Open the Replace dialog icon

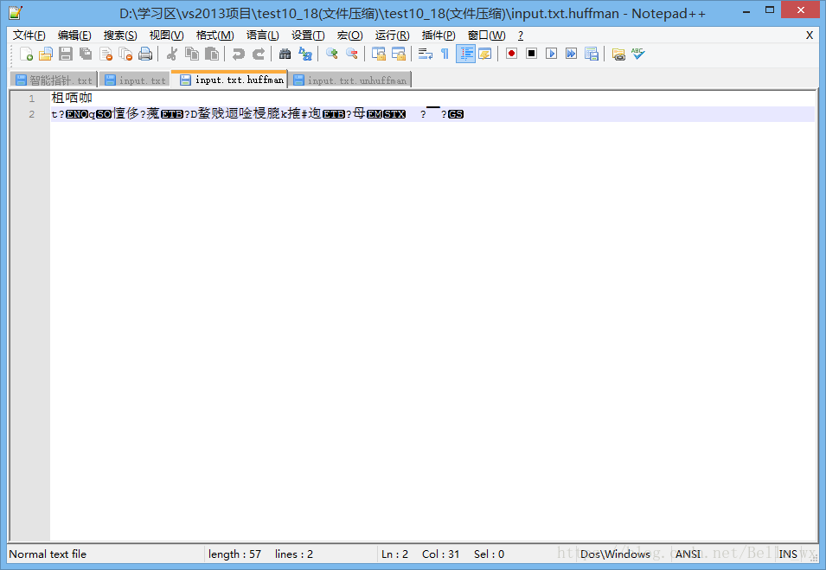[305, 54]
